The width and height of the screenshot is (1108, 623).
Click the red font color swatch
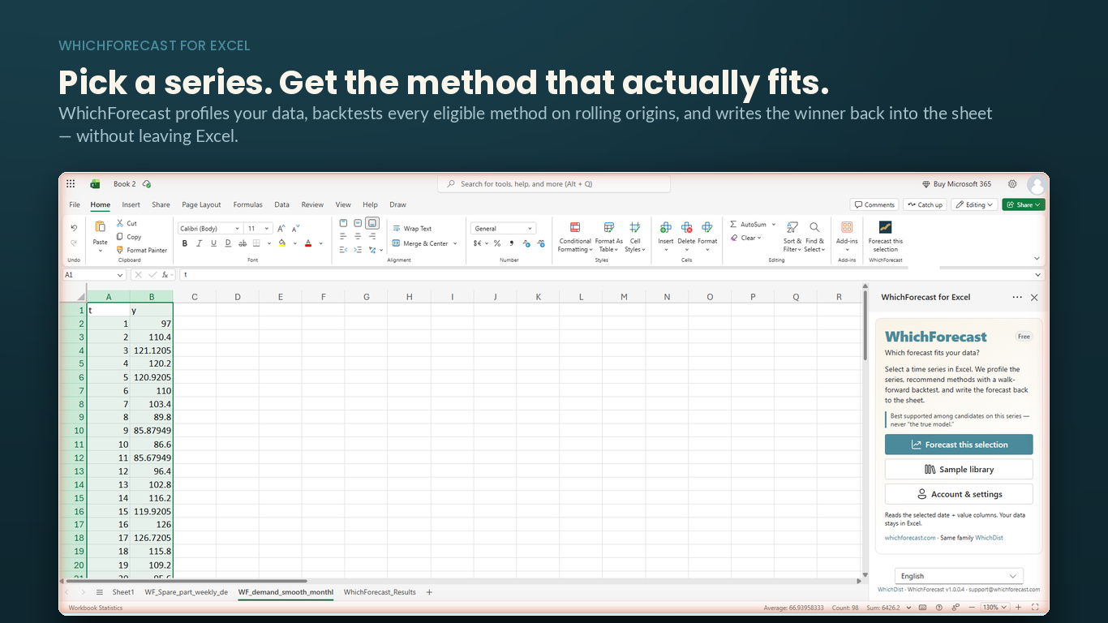pyautogui.click(x=308, y=243)
